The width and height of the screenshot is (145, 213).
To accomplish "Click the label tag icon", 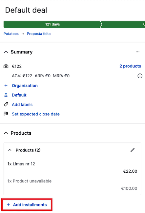I will point(6,104).
